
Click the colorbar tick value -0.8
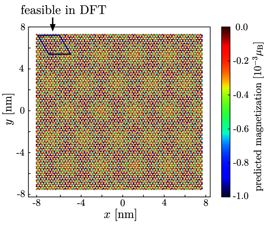[x=241, y=163]
